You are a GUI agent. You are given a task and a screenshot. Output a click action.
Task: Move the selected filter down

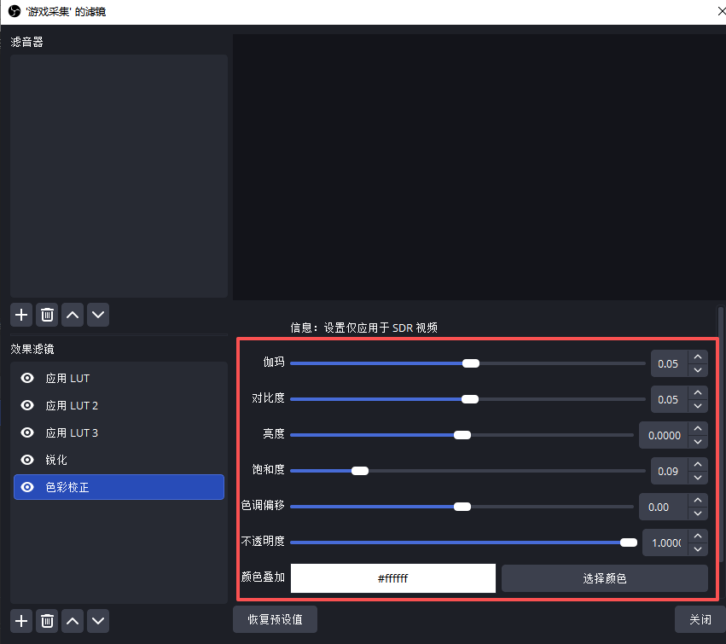97,315
